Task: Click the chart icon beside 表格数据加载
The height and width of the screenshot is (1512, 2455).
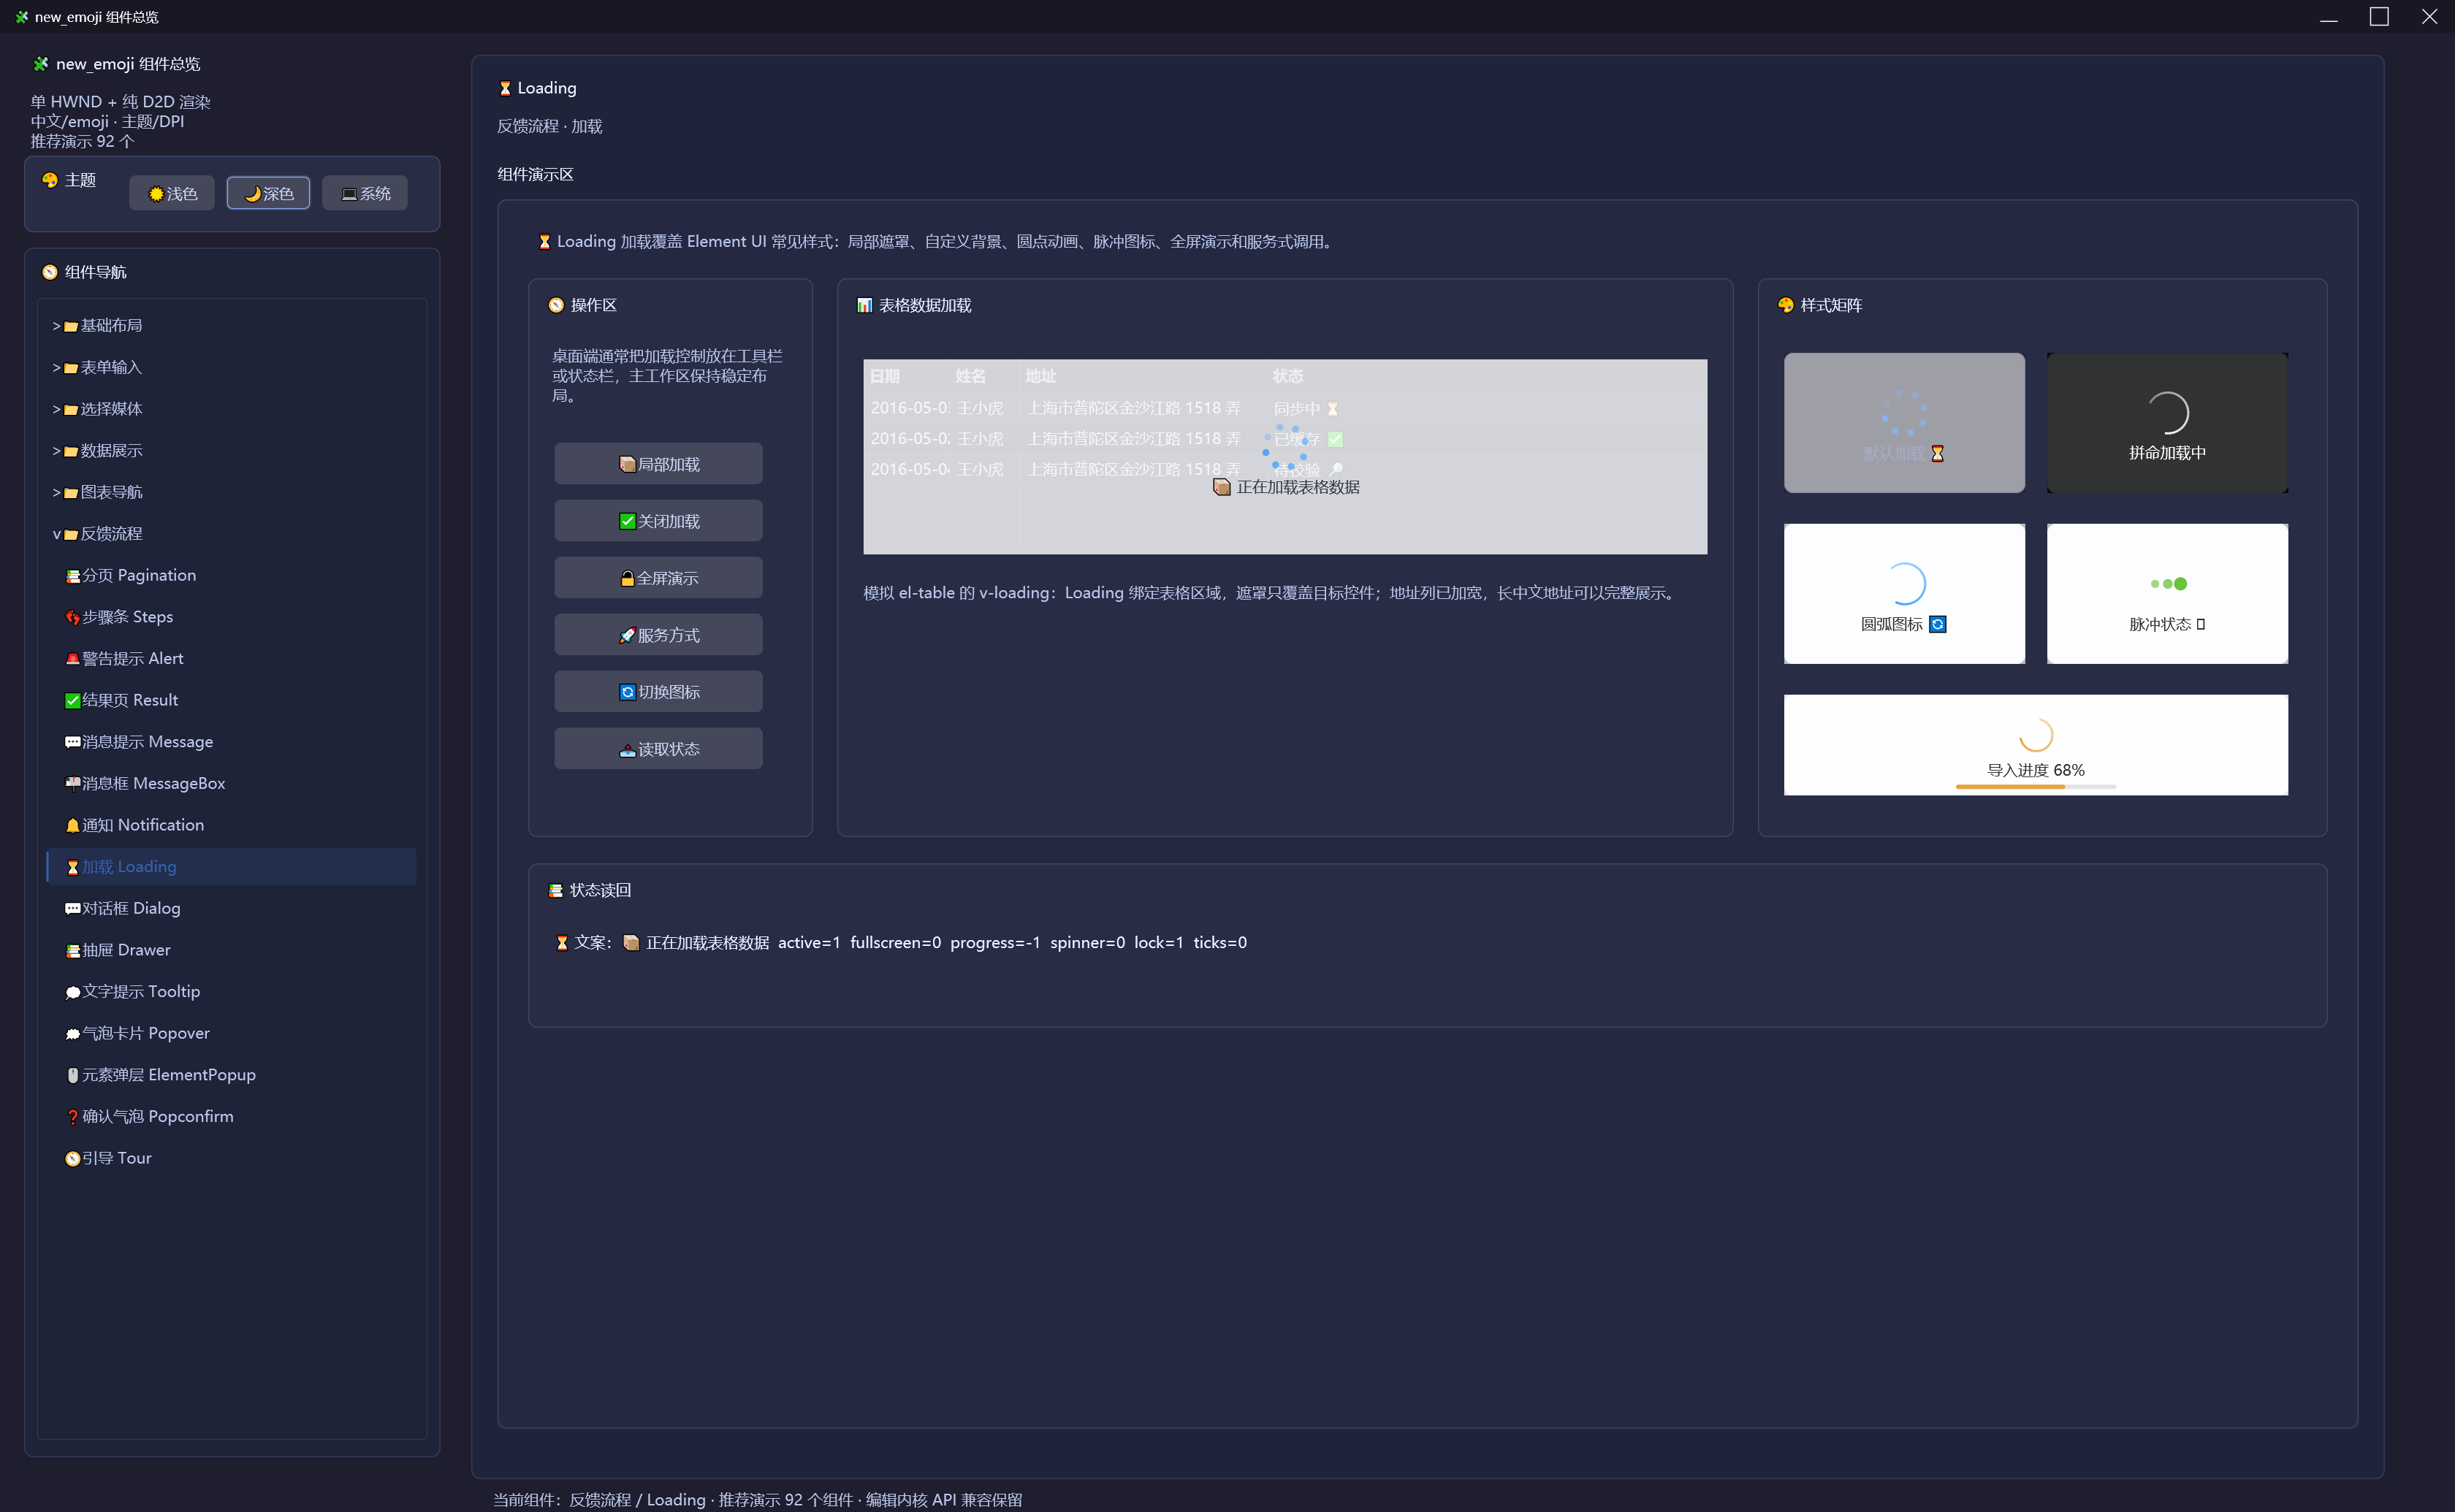Action: pos(864,305)
